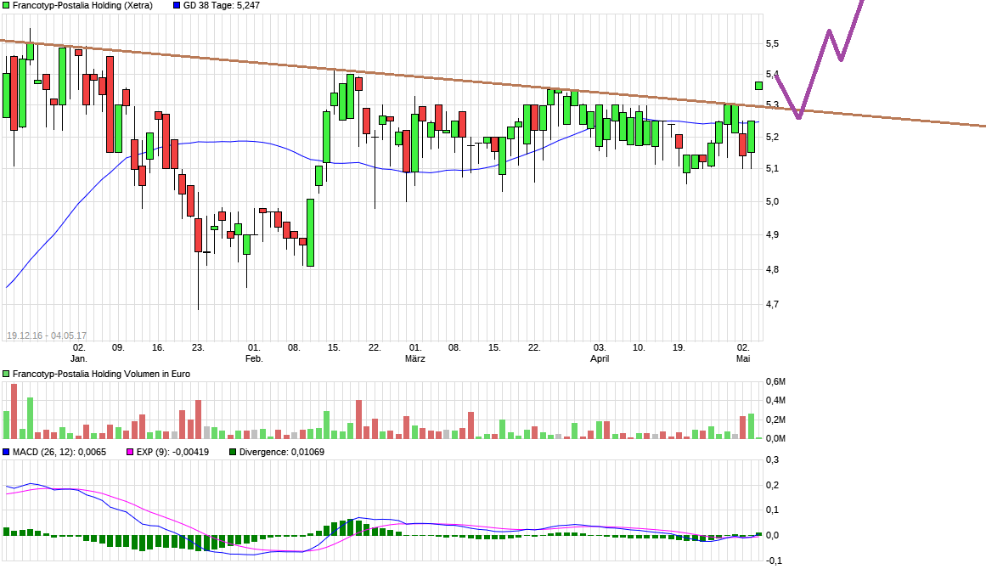Hide the volume panel via its legend marker

click(x=6, y=373)
